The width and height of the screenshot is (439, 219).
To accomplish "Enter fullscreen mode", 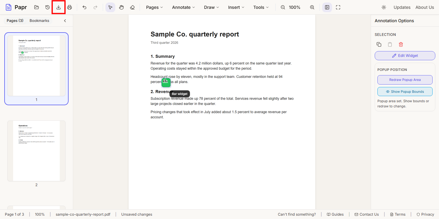I will click(x=338, y=7).
